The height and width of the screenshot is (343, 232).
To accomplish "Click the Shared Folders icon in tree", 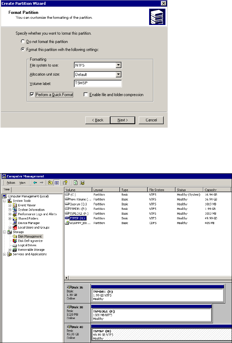I will 15,218.
